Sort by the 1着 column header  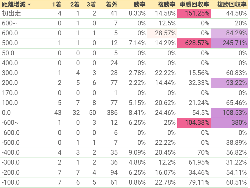(57, 5)
